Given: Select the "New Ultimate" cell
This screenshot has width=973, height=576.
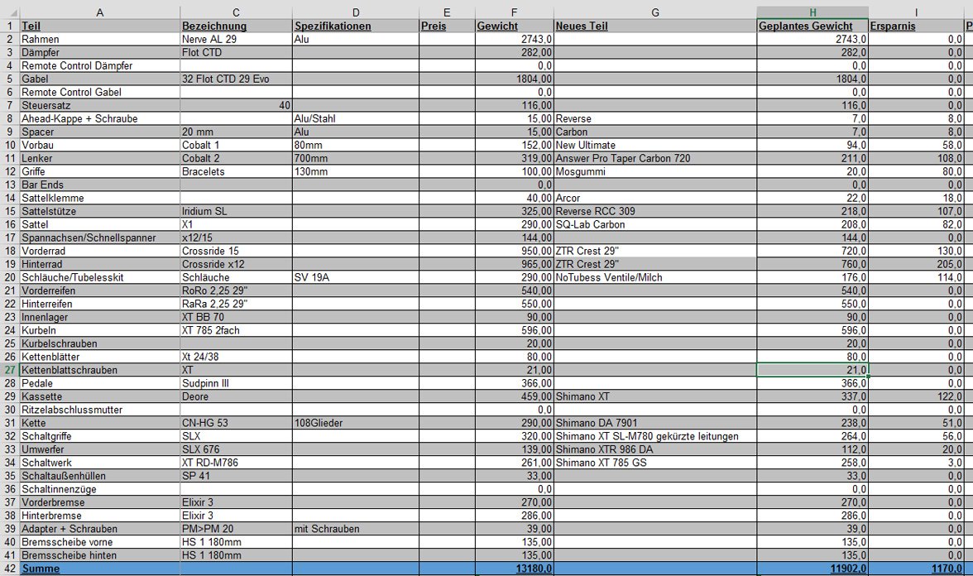Looking at the screenshot, I should [x=654, y=146].
